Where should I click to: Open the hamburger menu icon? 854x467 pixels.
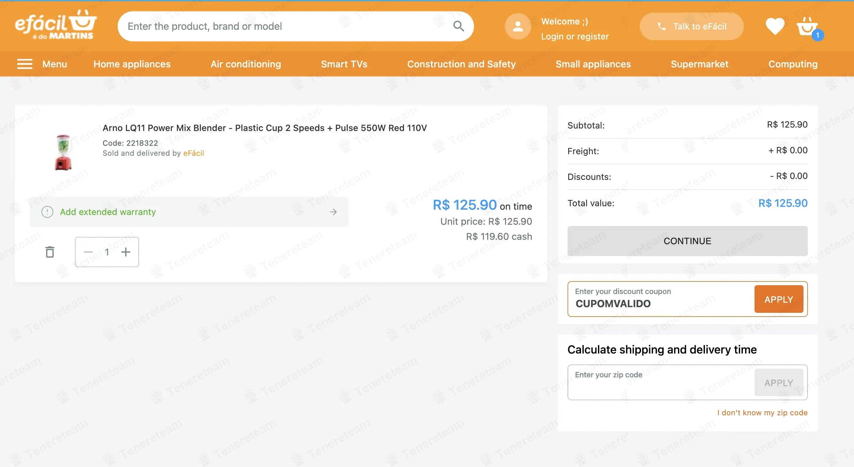[x=24, y=64]
